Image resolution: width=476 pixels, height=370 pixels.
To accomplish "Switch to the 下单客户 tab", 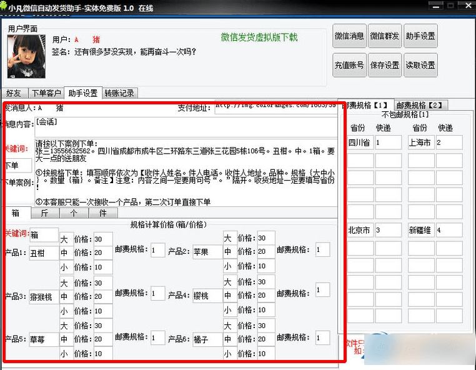I will pyautogui.click(x=46, y=93).
